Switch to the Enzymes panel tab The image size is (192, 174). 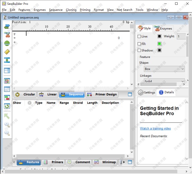(163, 28)
